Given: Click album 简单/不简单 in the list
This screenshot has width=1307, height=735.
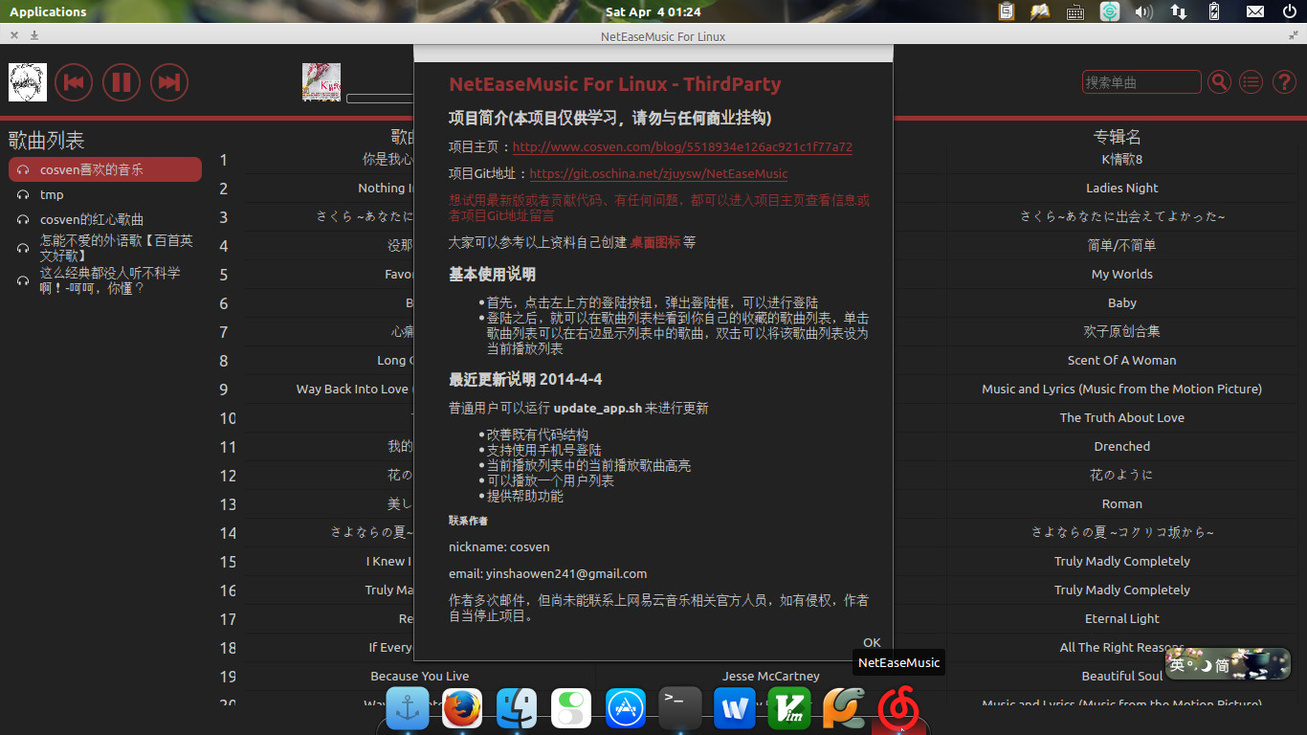Looking at the screenshot, I should (1121, 245).
